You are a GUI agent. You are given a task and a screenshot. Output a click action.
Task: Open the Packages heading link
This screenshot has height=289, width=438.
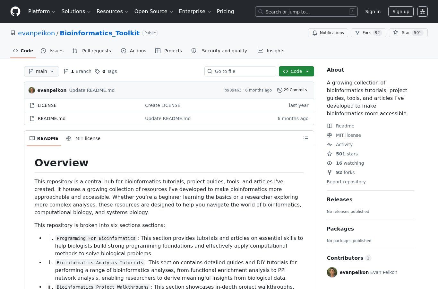340,229
